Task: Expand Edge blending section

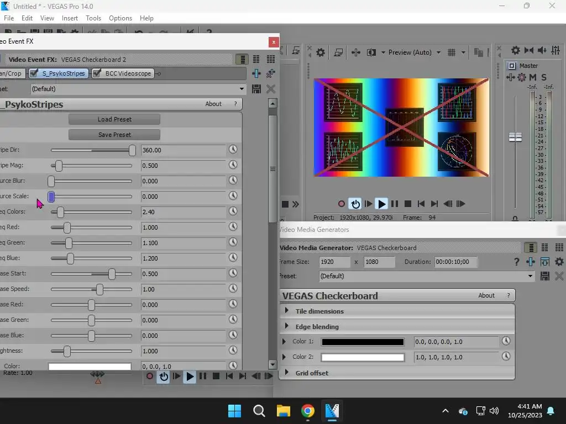Action: (287, 326)
